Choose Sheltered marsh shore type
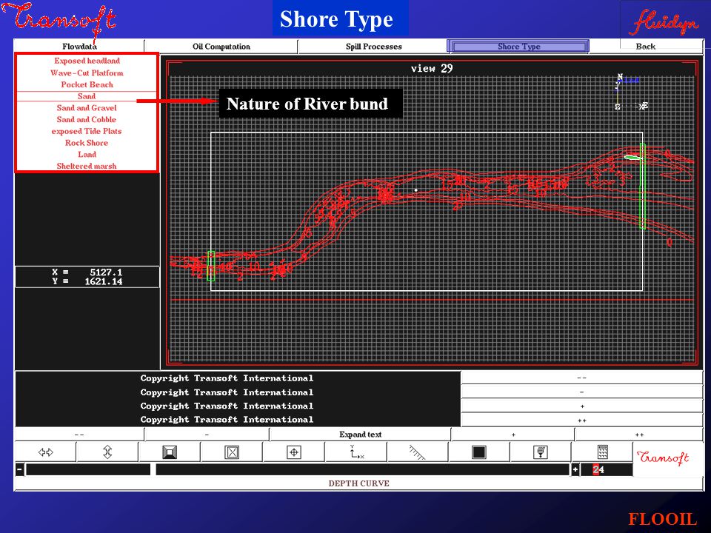 click(x=87, y=166)
